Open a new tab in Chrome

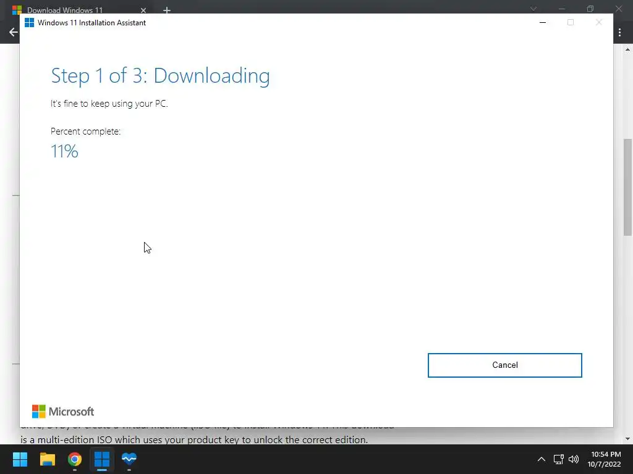click(167, 10)
